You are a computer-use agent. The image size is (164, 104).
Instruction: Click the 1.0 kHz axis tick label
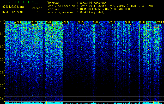(x=2, y=47)
